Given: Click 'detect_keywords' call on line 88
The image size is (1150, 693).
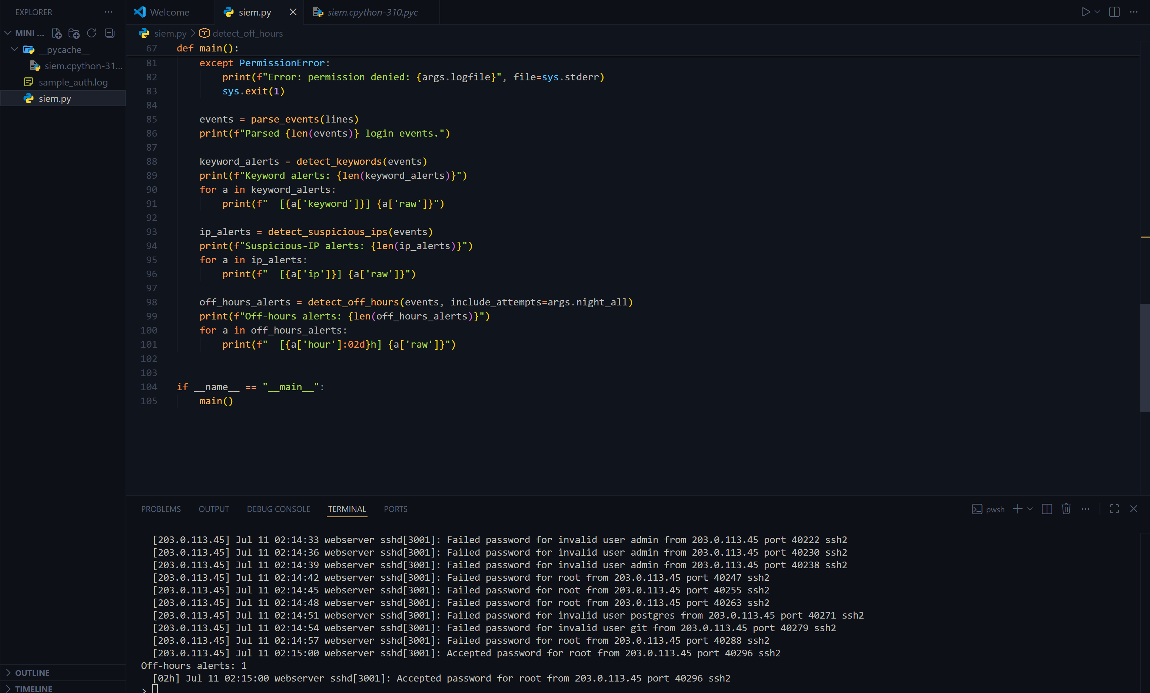Looking at the screenshot, I should click(339, 161).
